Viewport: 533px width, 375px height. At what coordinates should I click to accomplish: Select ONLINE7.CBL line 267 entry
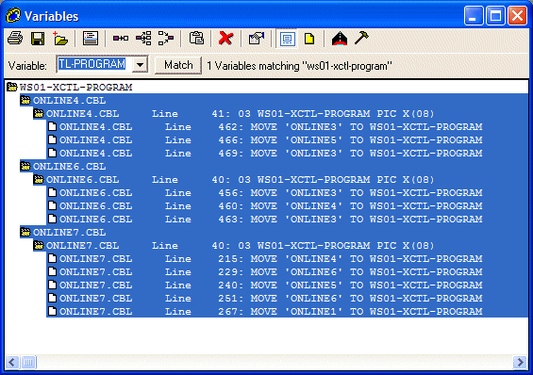271,312
